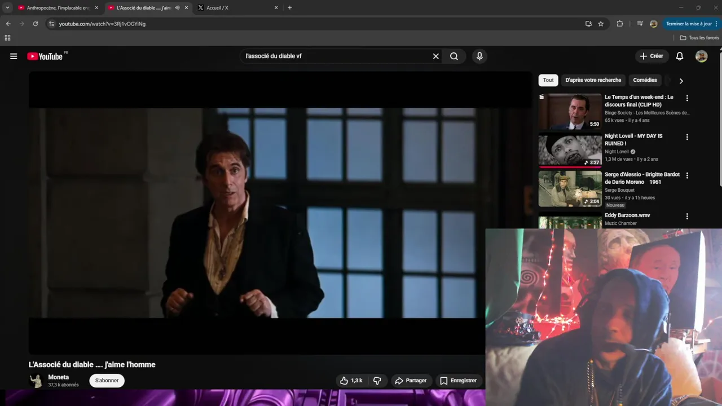Go back with the browser back arrow

[8, 24]
